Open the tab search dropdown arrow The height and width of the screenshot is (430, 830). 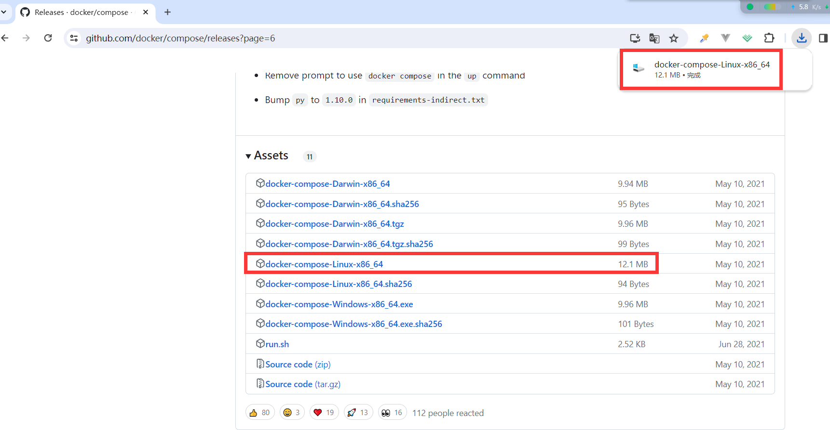click(x=4, y=12)
